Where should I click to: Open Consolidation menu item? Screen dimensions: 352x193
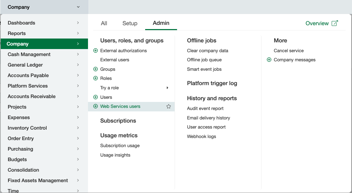pos(44,170)
